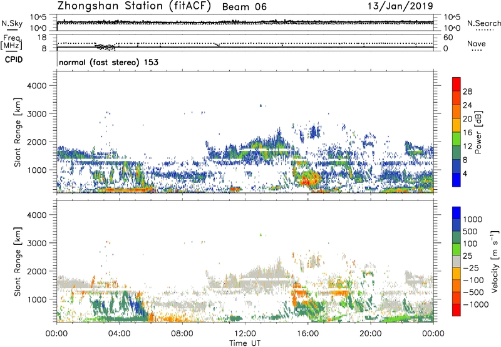Click the "Freq. [MHz]" axis label

pos(12,43)
